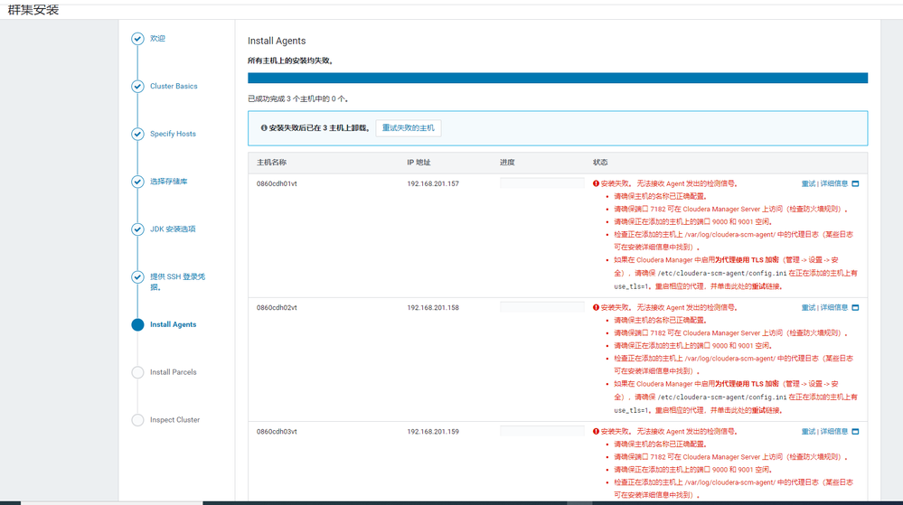This screenshot has height=505, width=903.
Task: Click the 所有主机上的安装均失败 message
Action: 291,61
